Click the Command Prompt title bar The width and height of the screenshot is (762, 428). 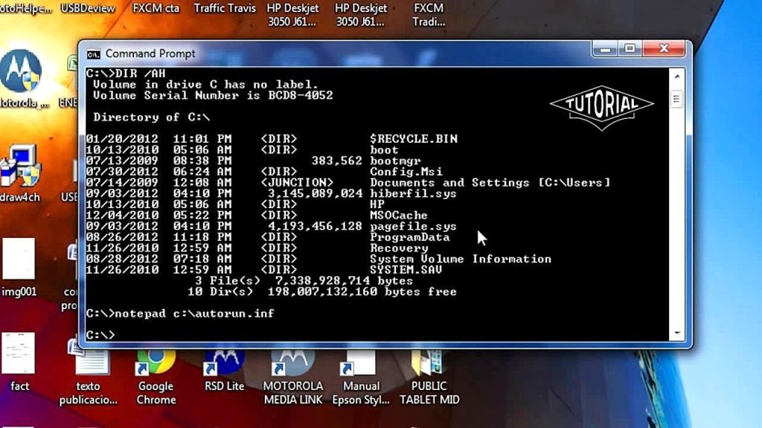[x=340, y=53]
